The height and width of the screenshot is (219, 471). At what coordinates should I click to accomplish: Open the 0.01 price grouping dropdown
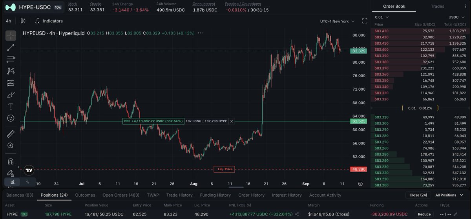[382, 17]
